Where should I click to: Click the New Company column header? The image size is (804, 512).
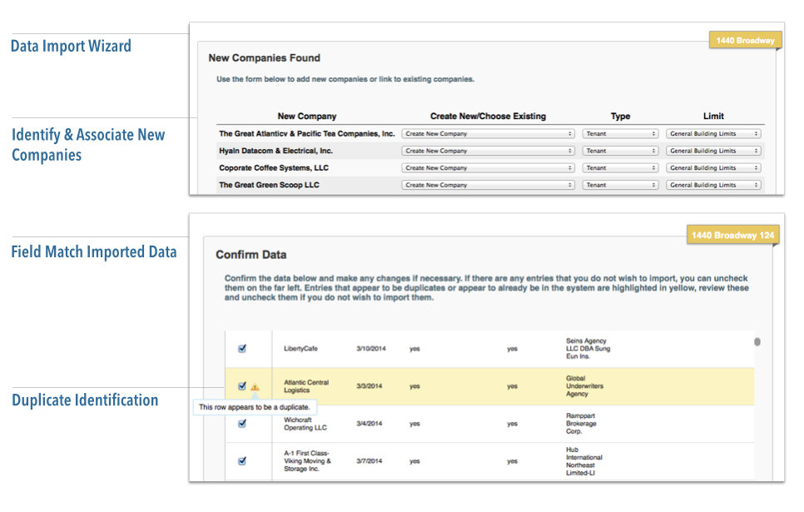(x=307, y=116)
